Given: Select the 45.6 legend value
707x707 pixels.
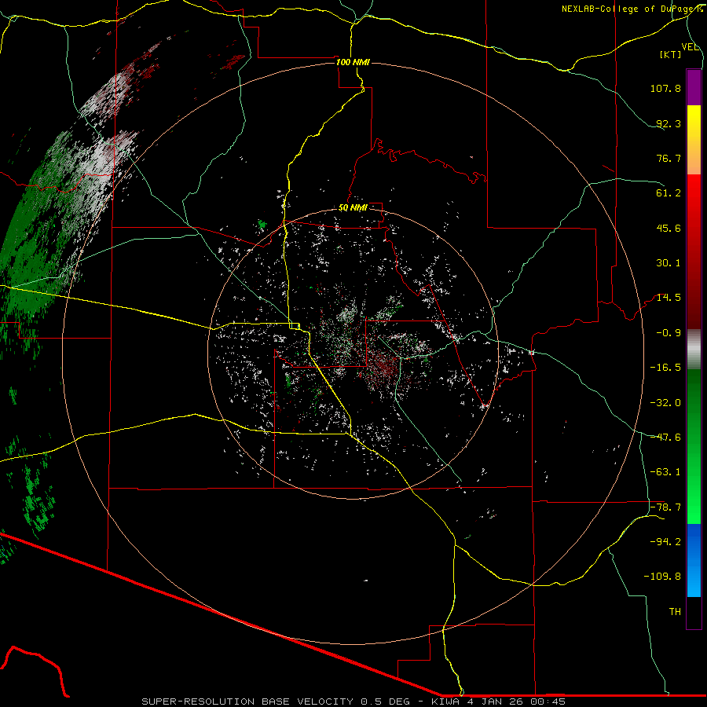Looking at the screenshot, I should [669, 228].
